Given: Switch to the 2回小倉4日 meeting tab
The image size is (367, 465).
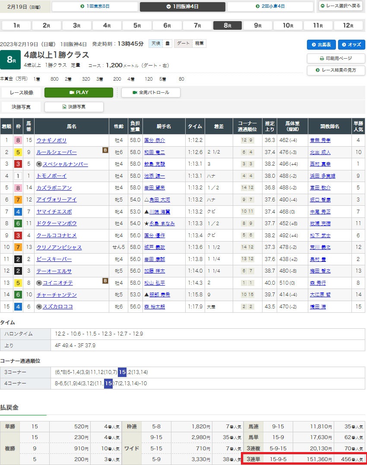Looking at the screenshot, I should pos(270,6).
